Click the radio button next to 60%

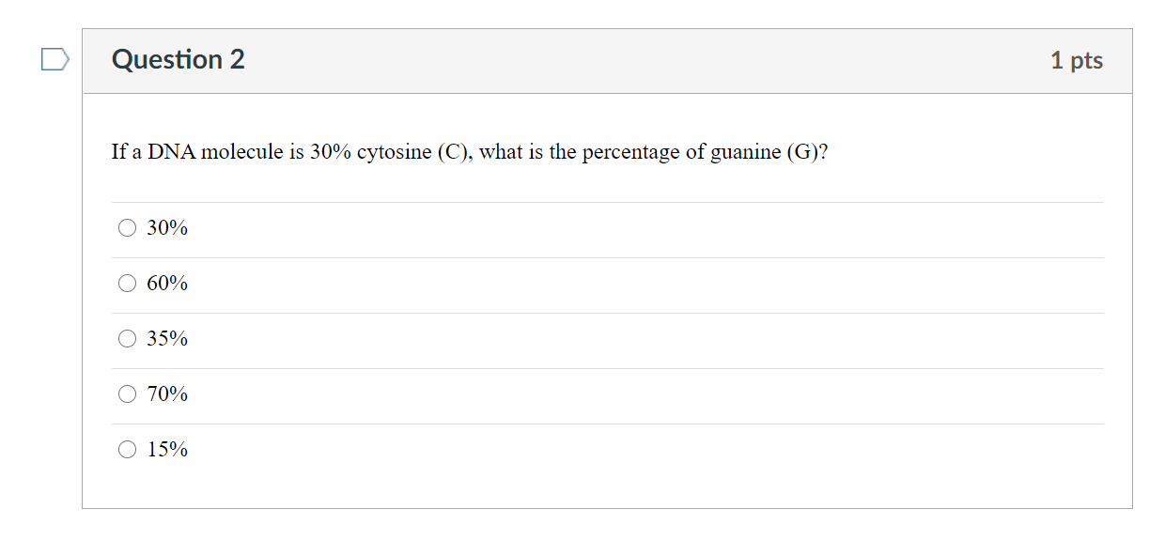(127, 283)
